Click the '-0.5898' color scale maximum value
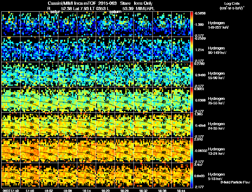Screen dimensions: 252x192 (x=200, y=13)
